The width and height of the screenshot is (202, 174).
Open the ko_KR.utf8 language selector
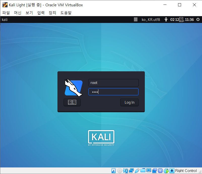(x=151, y=20)
